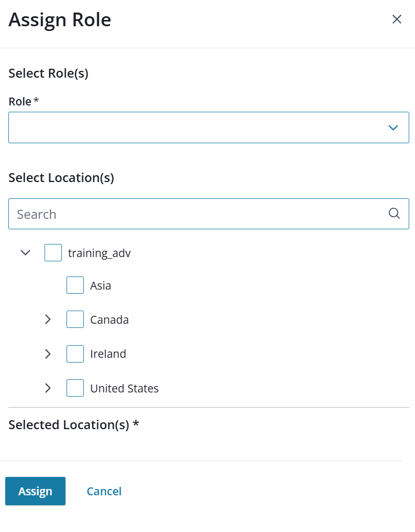
Task: Enable the Ireland checkbox
Action: coord(75,354)
